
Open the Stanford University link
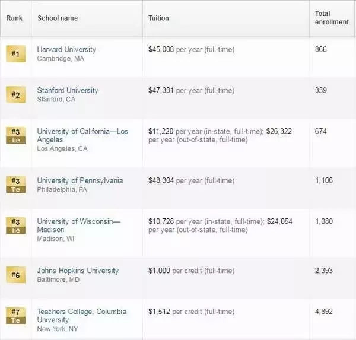click(68, 90)
